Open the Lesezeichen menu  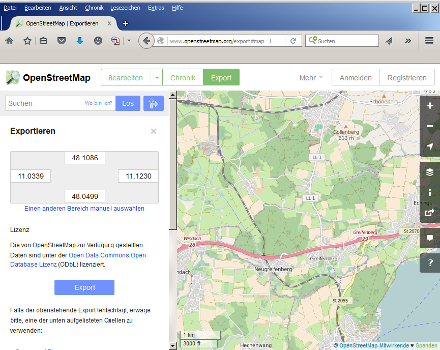pyautogui.click(x=125, y=8)
